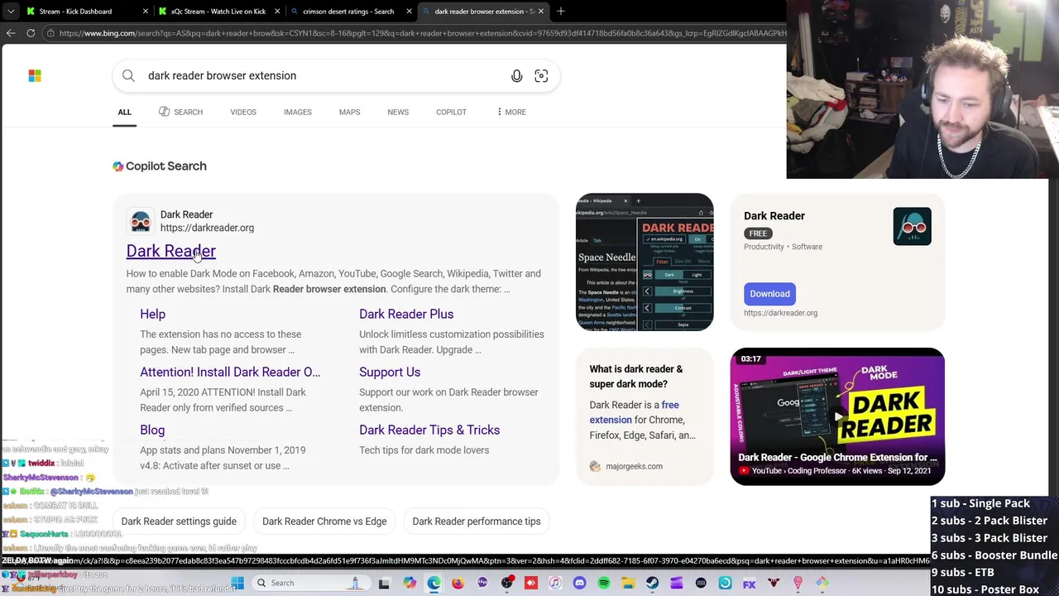Viewport: 1059px width, 596px height.
Task: Open the Blog sublink
Action: click(x=152, y=430)
